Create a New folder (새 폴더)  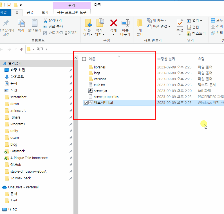tap(140, 27)
